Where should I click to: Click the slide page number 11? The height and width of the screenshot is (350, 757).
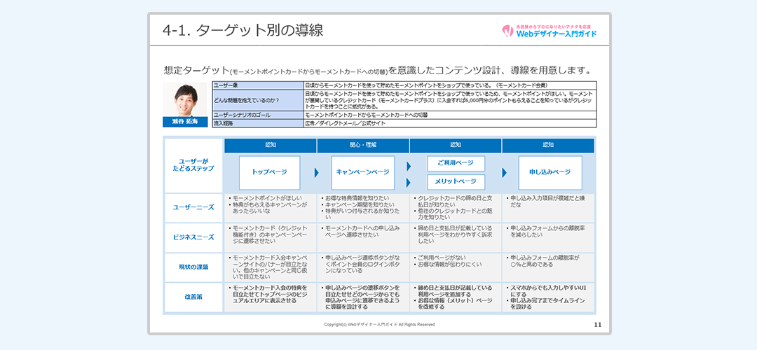pyautogui.click(x=598, y=324)
